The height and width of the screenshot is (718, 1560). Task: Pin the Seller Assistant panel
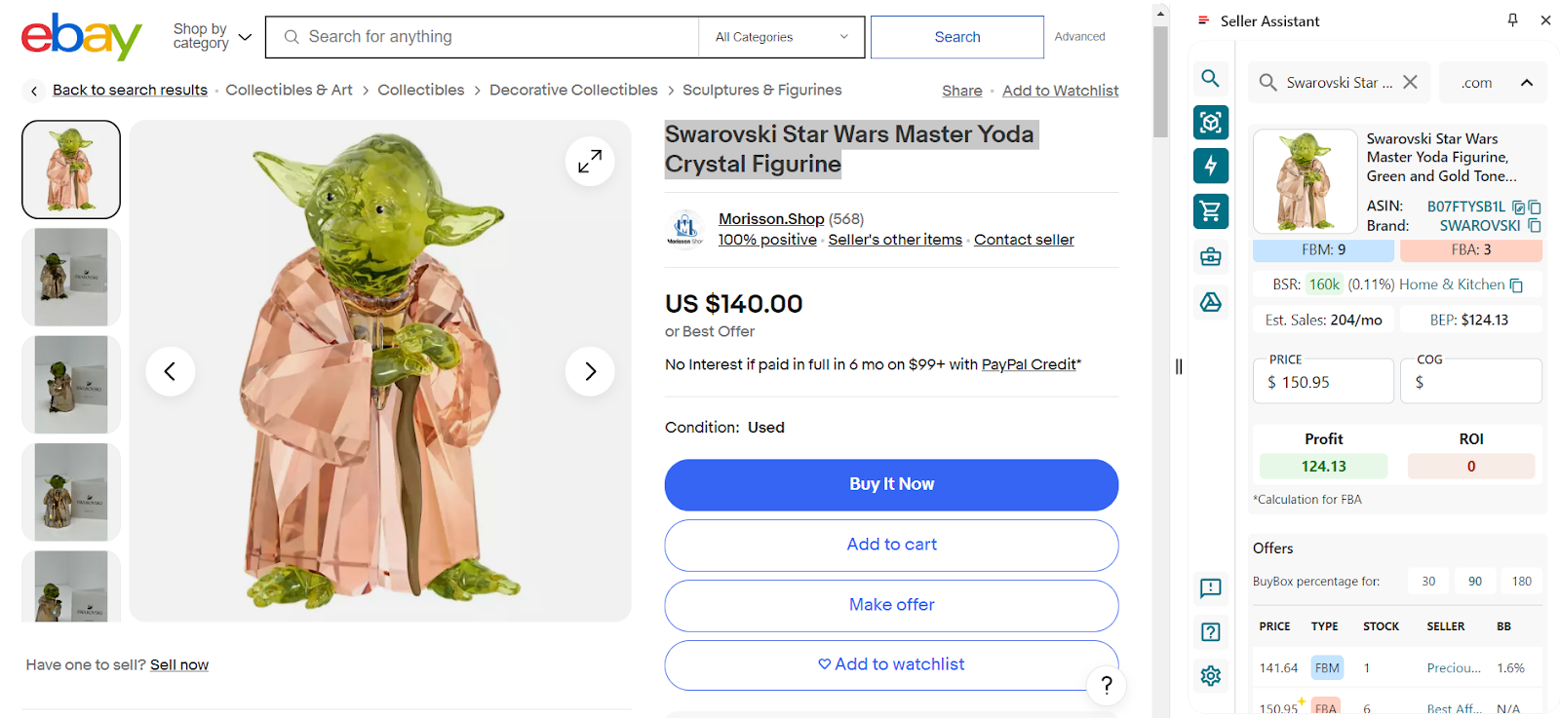[1512, 20]
